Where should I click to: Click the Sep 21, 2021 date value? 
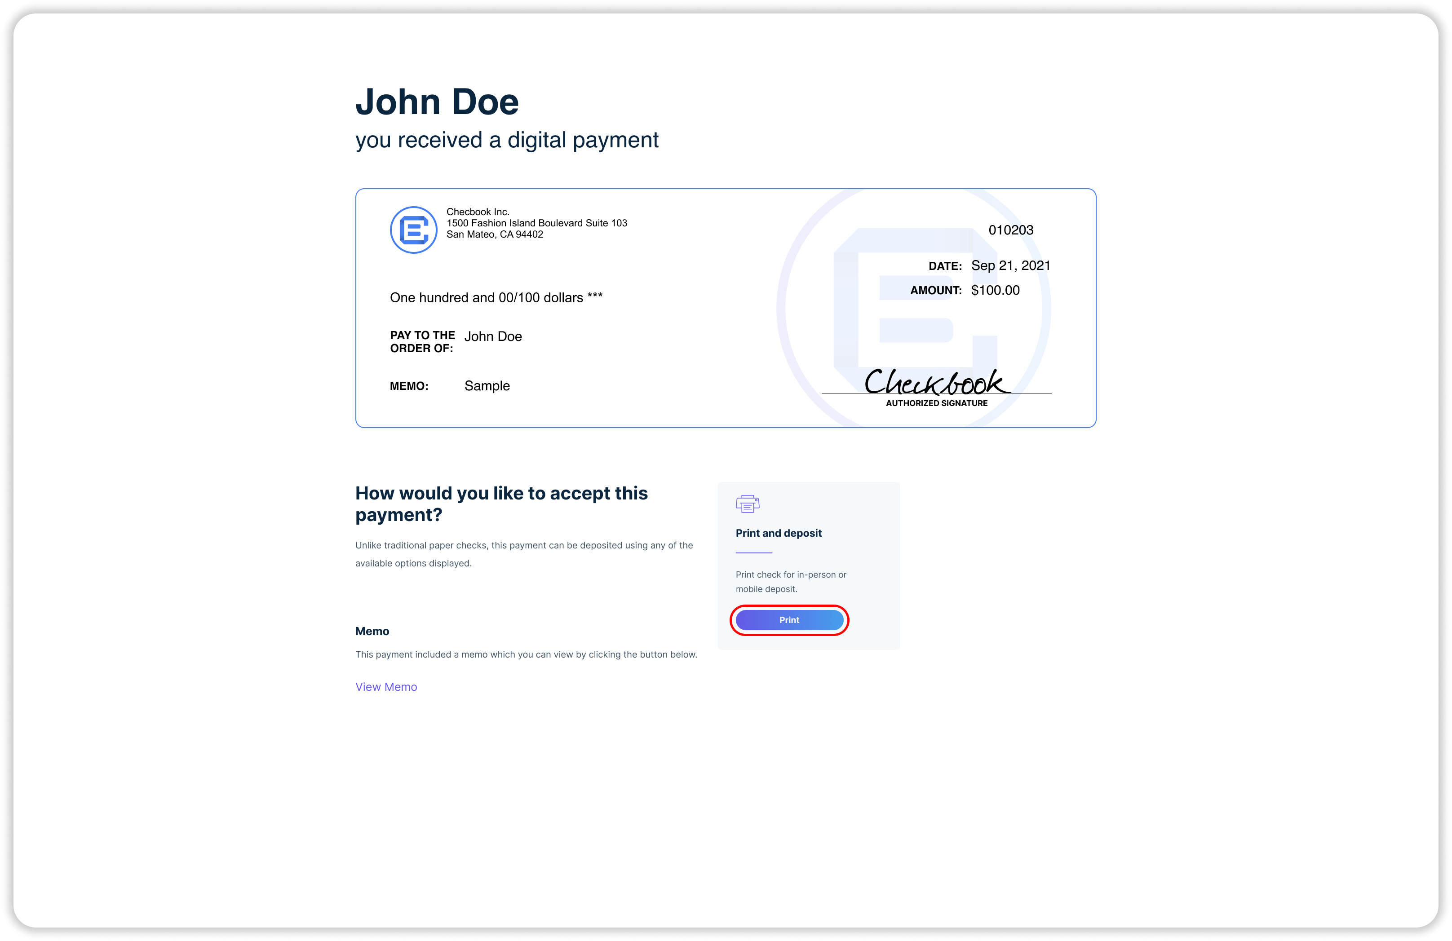[1010, 265]
